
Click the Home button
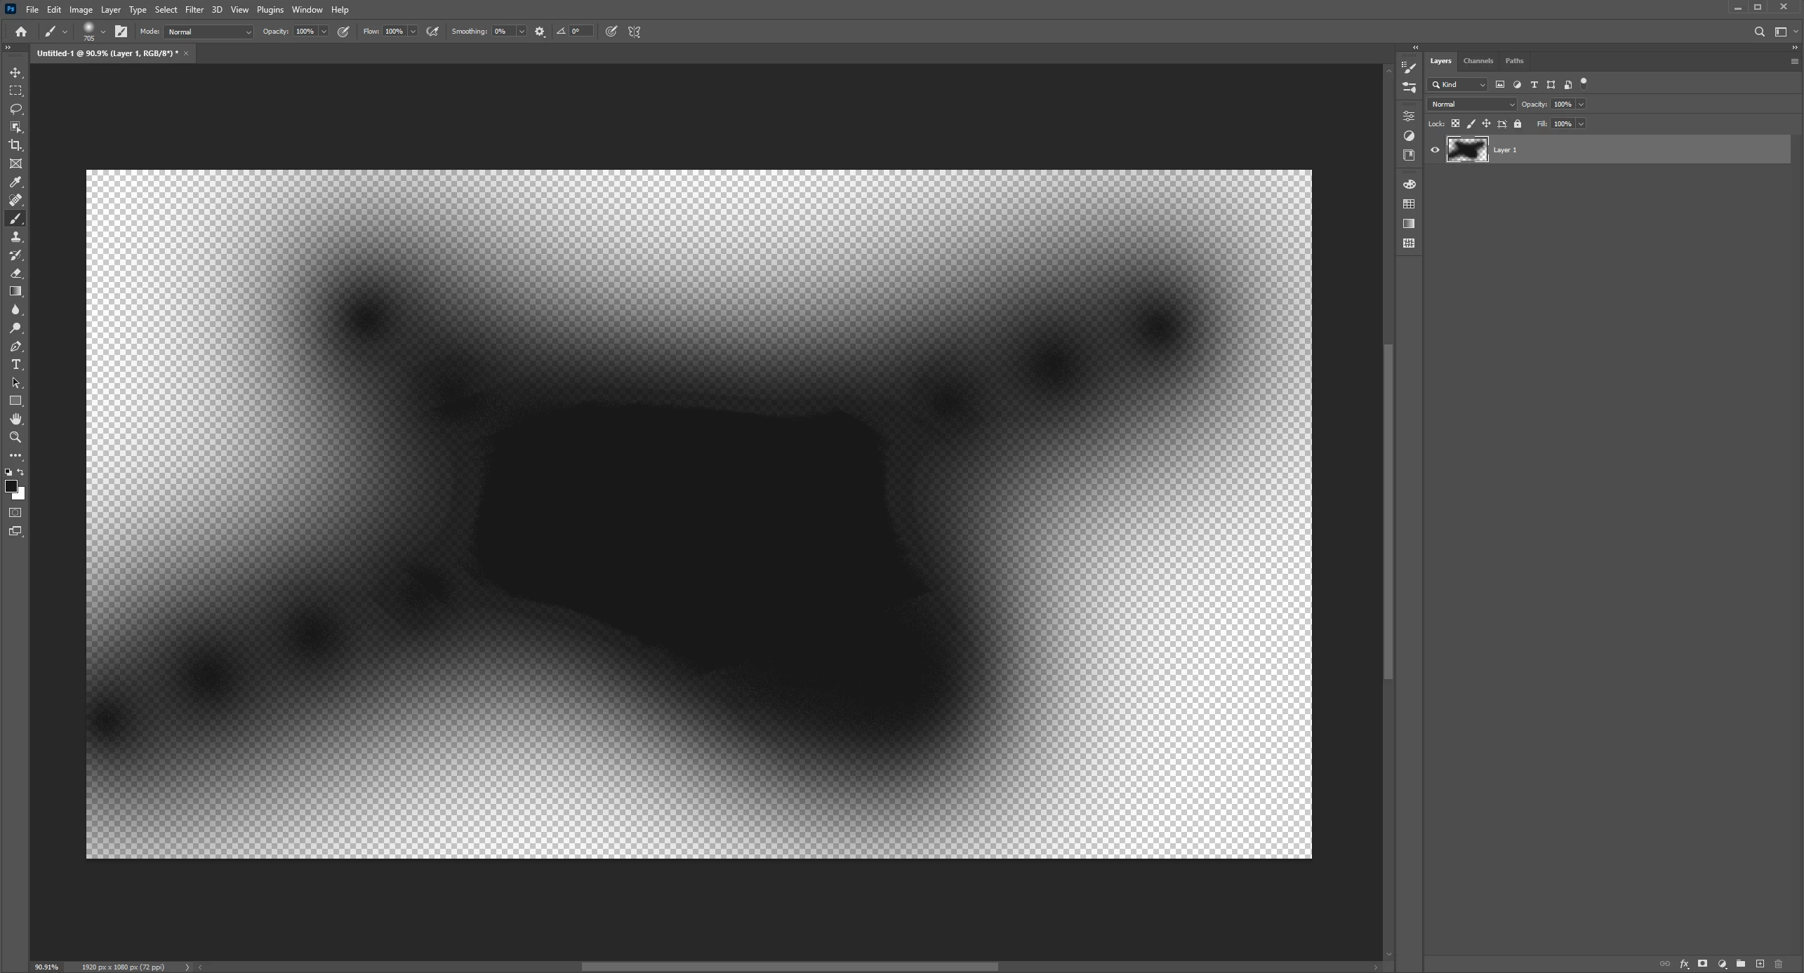(x=21, y=32)
